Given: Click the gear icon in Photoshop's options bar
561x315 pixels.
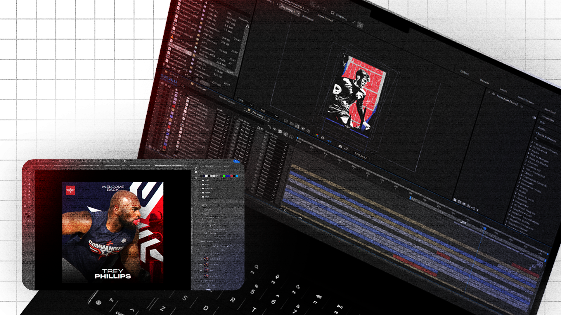Looking at the screenshot, I should (x=125, y=161).
